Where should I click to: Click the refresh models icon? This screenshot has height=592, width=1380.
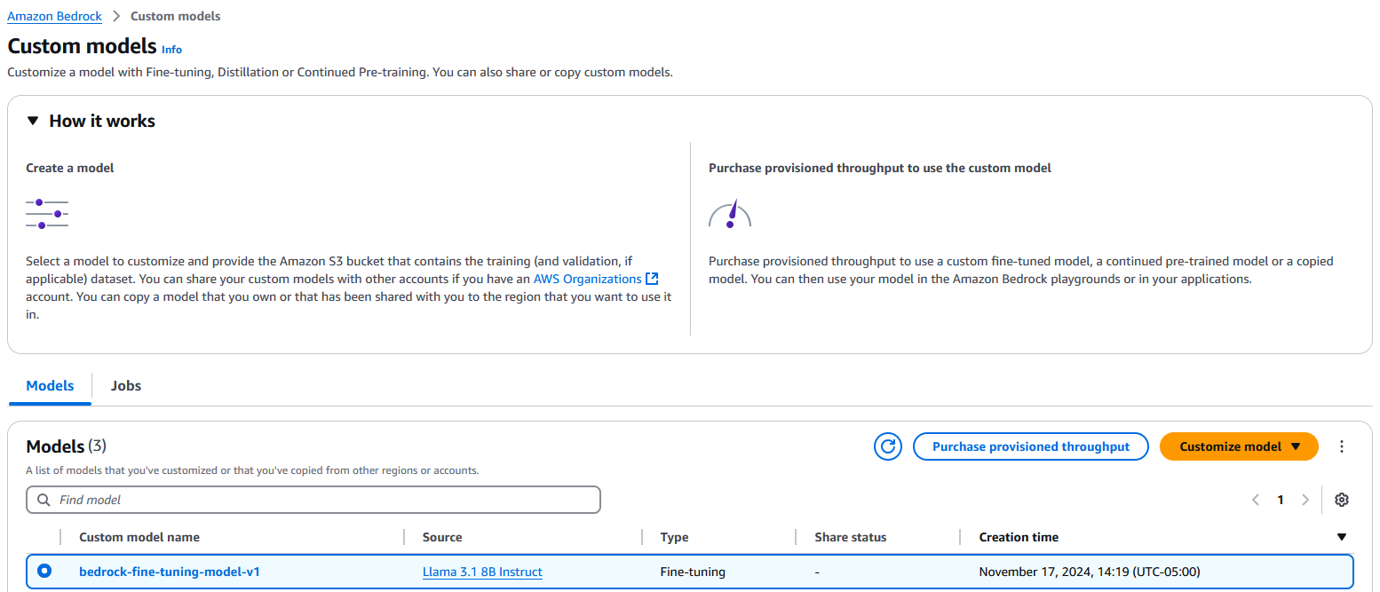coord(888,446)
